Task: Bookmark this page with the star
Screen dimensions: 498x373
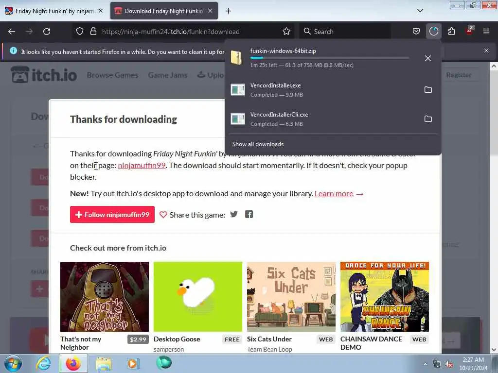Action: pos(286,32)
